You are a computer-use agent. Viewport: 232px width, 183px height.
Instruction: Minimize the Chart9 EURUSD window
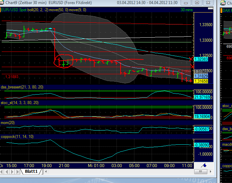(186, 3)
